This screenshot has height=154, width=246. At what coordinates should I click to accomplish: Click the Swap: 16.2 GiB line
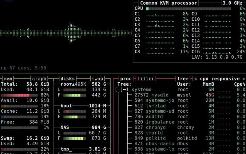25,138
